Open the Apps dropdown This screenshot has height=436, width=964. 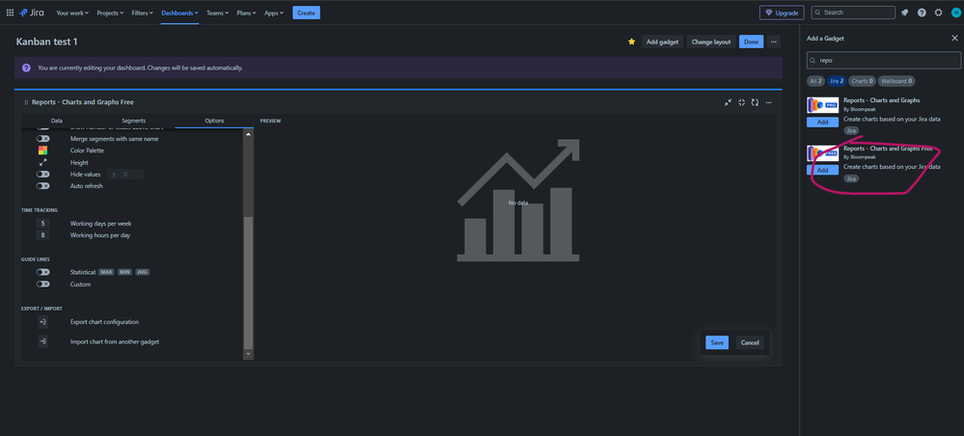pos(274,13)
